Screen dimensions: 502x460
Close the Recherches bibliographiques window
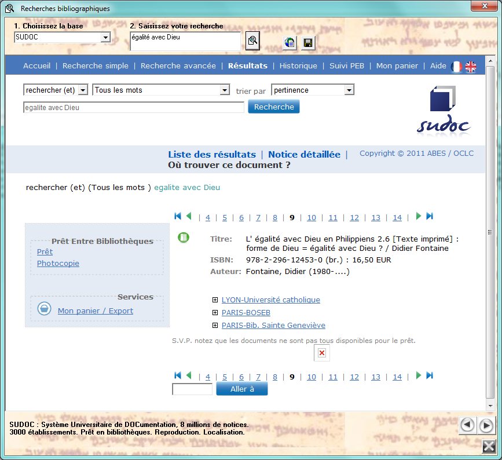pos(485,5)
